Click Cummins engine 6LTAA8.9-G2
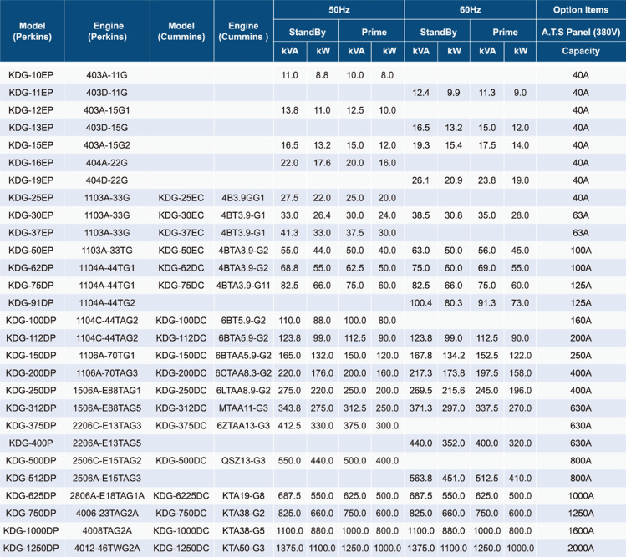This screenshot has height=557, width=626. (x=243, y=391)
